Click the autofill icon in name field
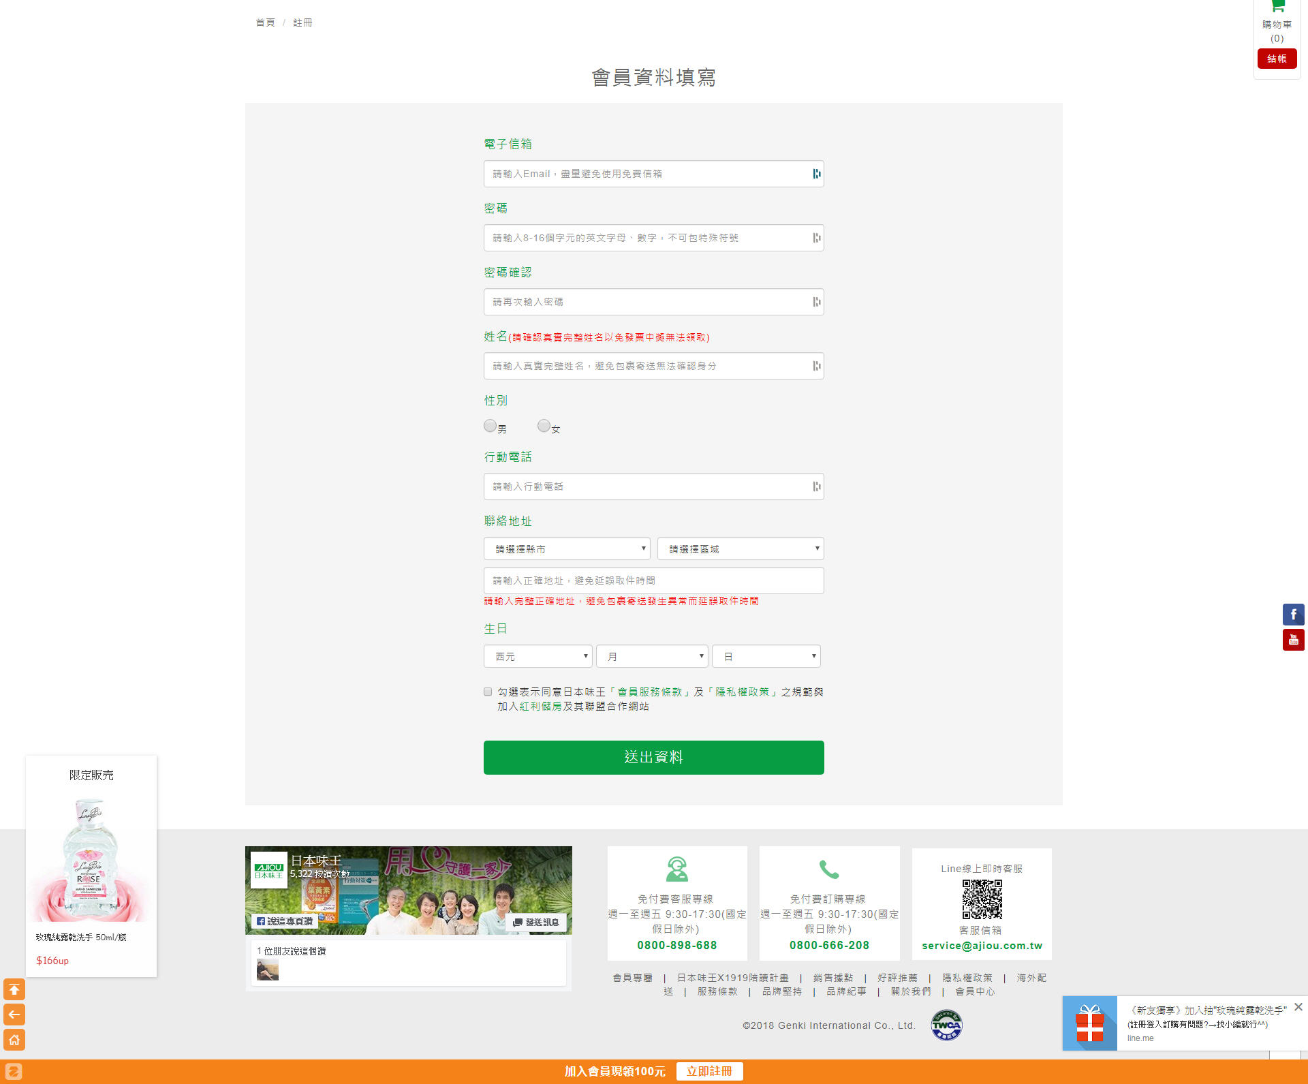The height and width of the screenshot is (1084, 1308). [x=816, y=366]
